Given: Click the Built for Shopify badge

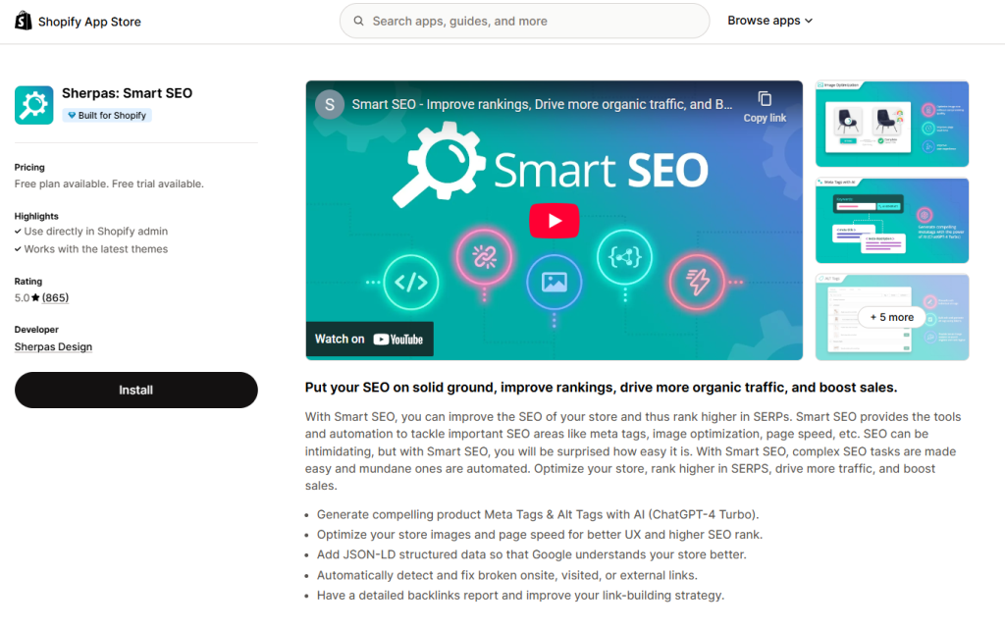Looking at the screenshot, I should pos(106,115).
